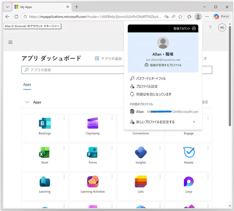The width and height of the screenshot is (234, 211).
Task: Launch the Viva Insights app icon
Action: (141, 152)
